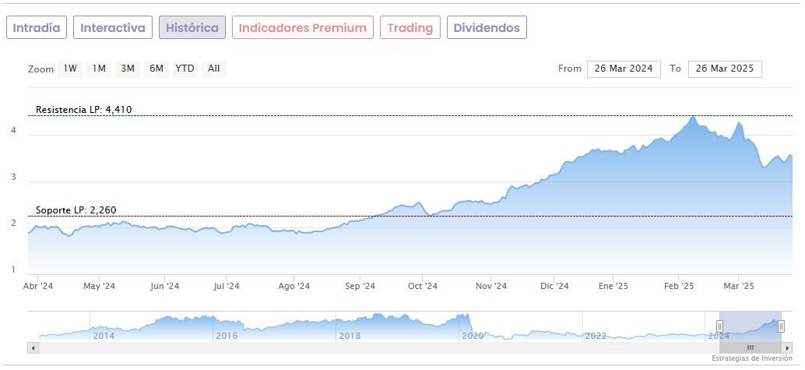Select the Histórica tab

(x=192, y=28)
